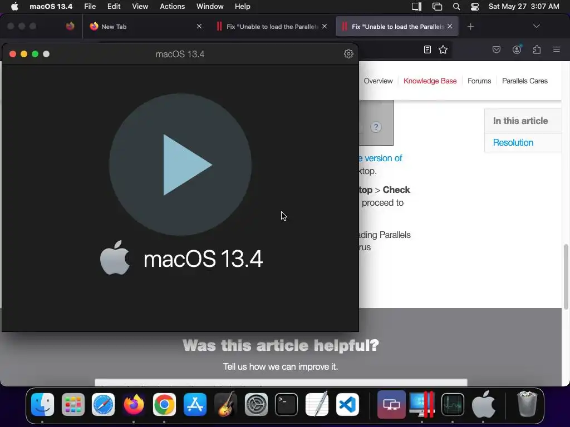This screenshot has width=570, height=427.
Task: Open Control Center in menu bar
Action: (475, 7)
